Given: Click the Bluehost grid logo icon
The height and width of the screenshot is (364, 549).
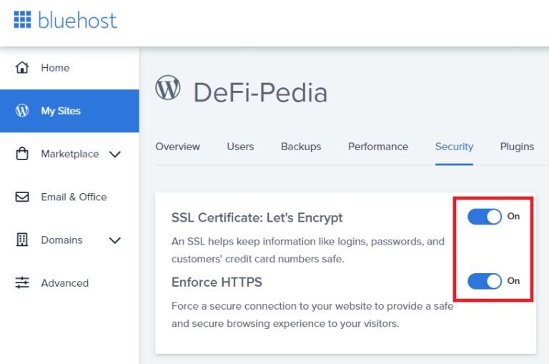Looking at the screenshot, I should pos(22,20).
